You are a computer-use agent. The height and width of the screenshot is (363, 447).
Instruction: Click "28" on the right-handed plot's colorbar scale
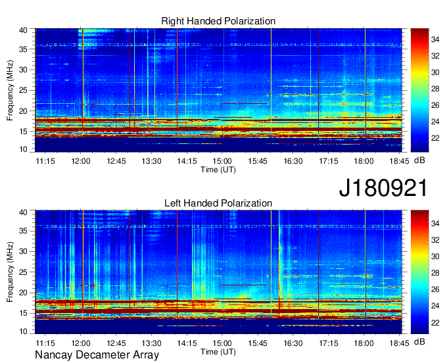click(435, 89)
